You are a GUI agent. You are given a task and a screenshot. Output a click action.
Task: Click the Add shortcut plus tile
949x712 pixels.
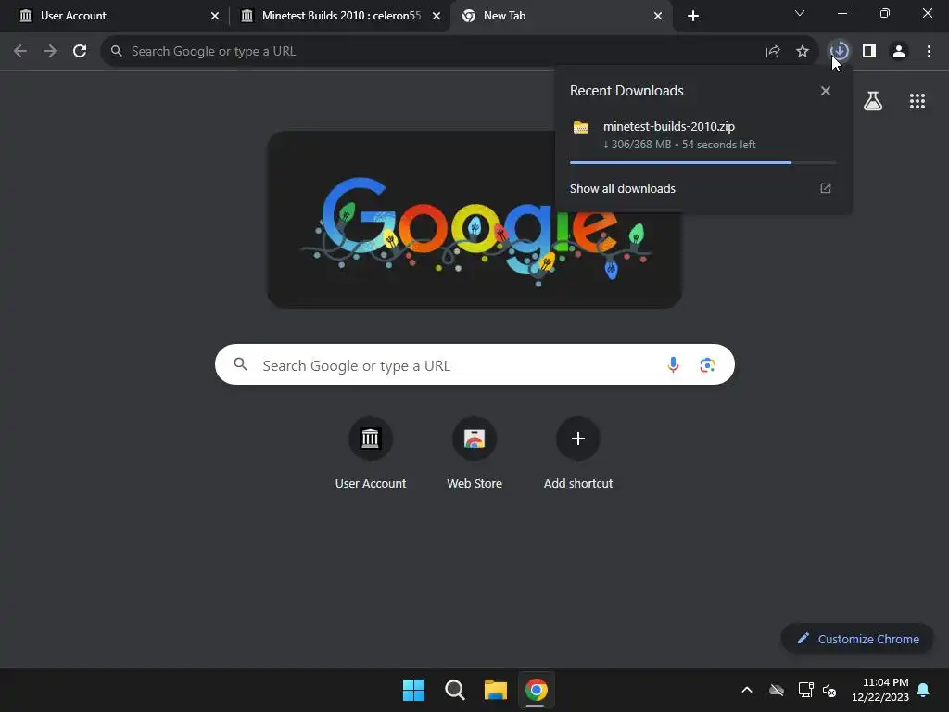click(x=578, y=452)
